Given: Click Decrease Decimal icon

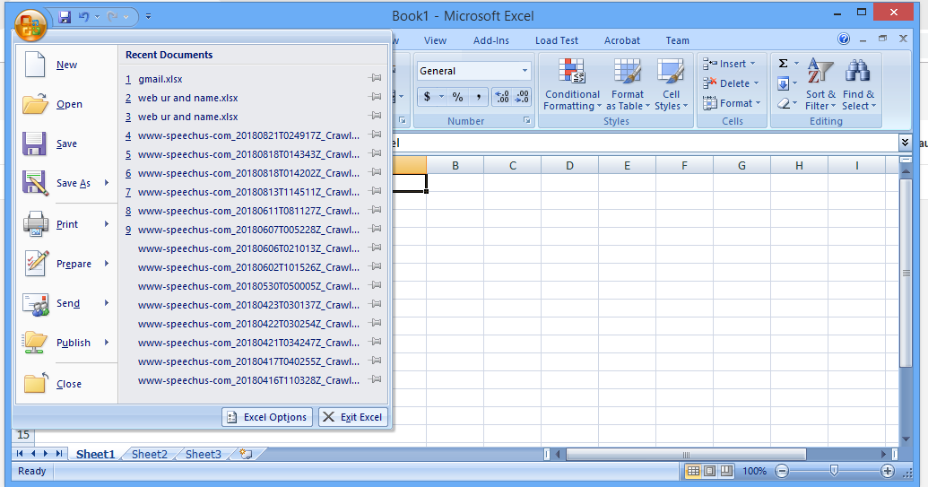Looking at the screenshot, I should coord(522,97).
